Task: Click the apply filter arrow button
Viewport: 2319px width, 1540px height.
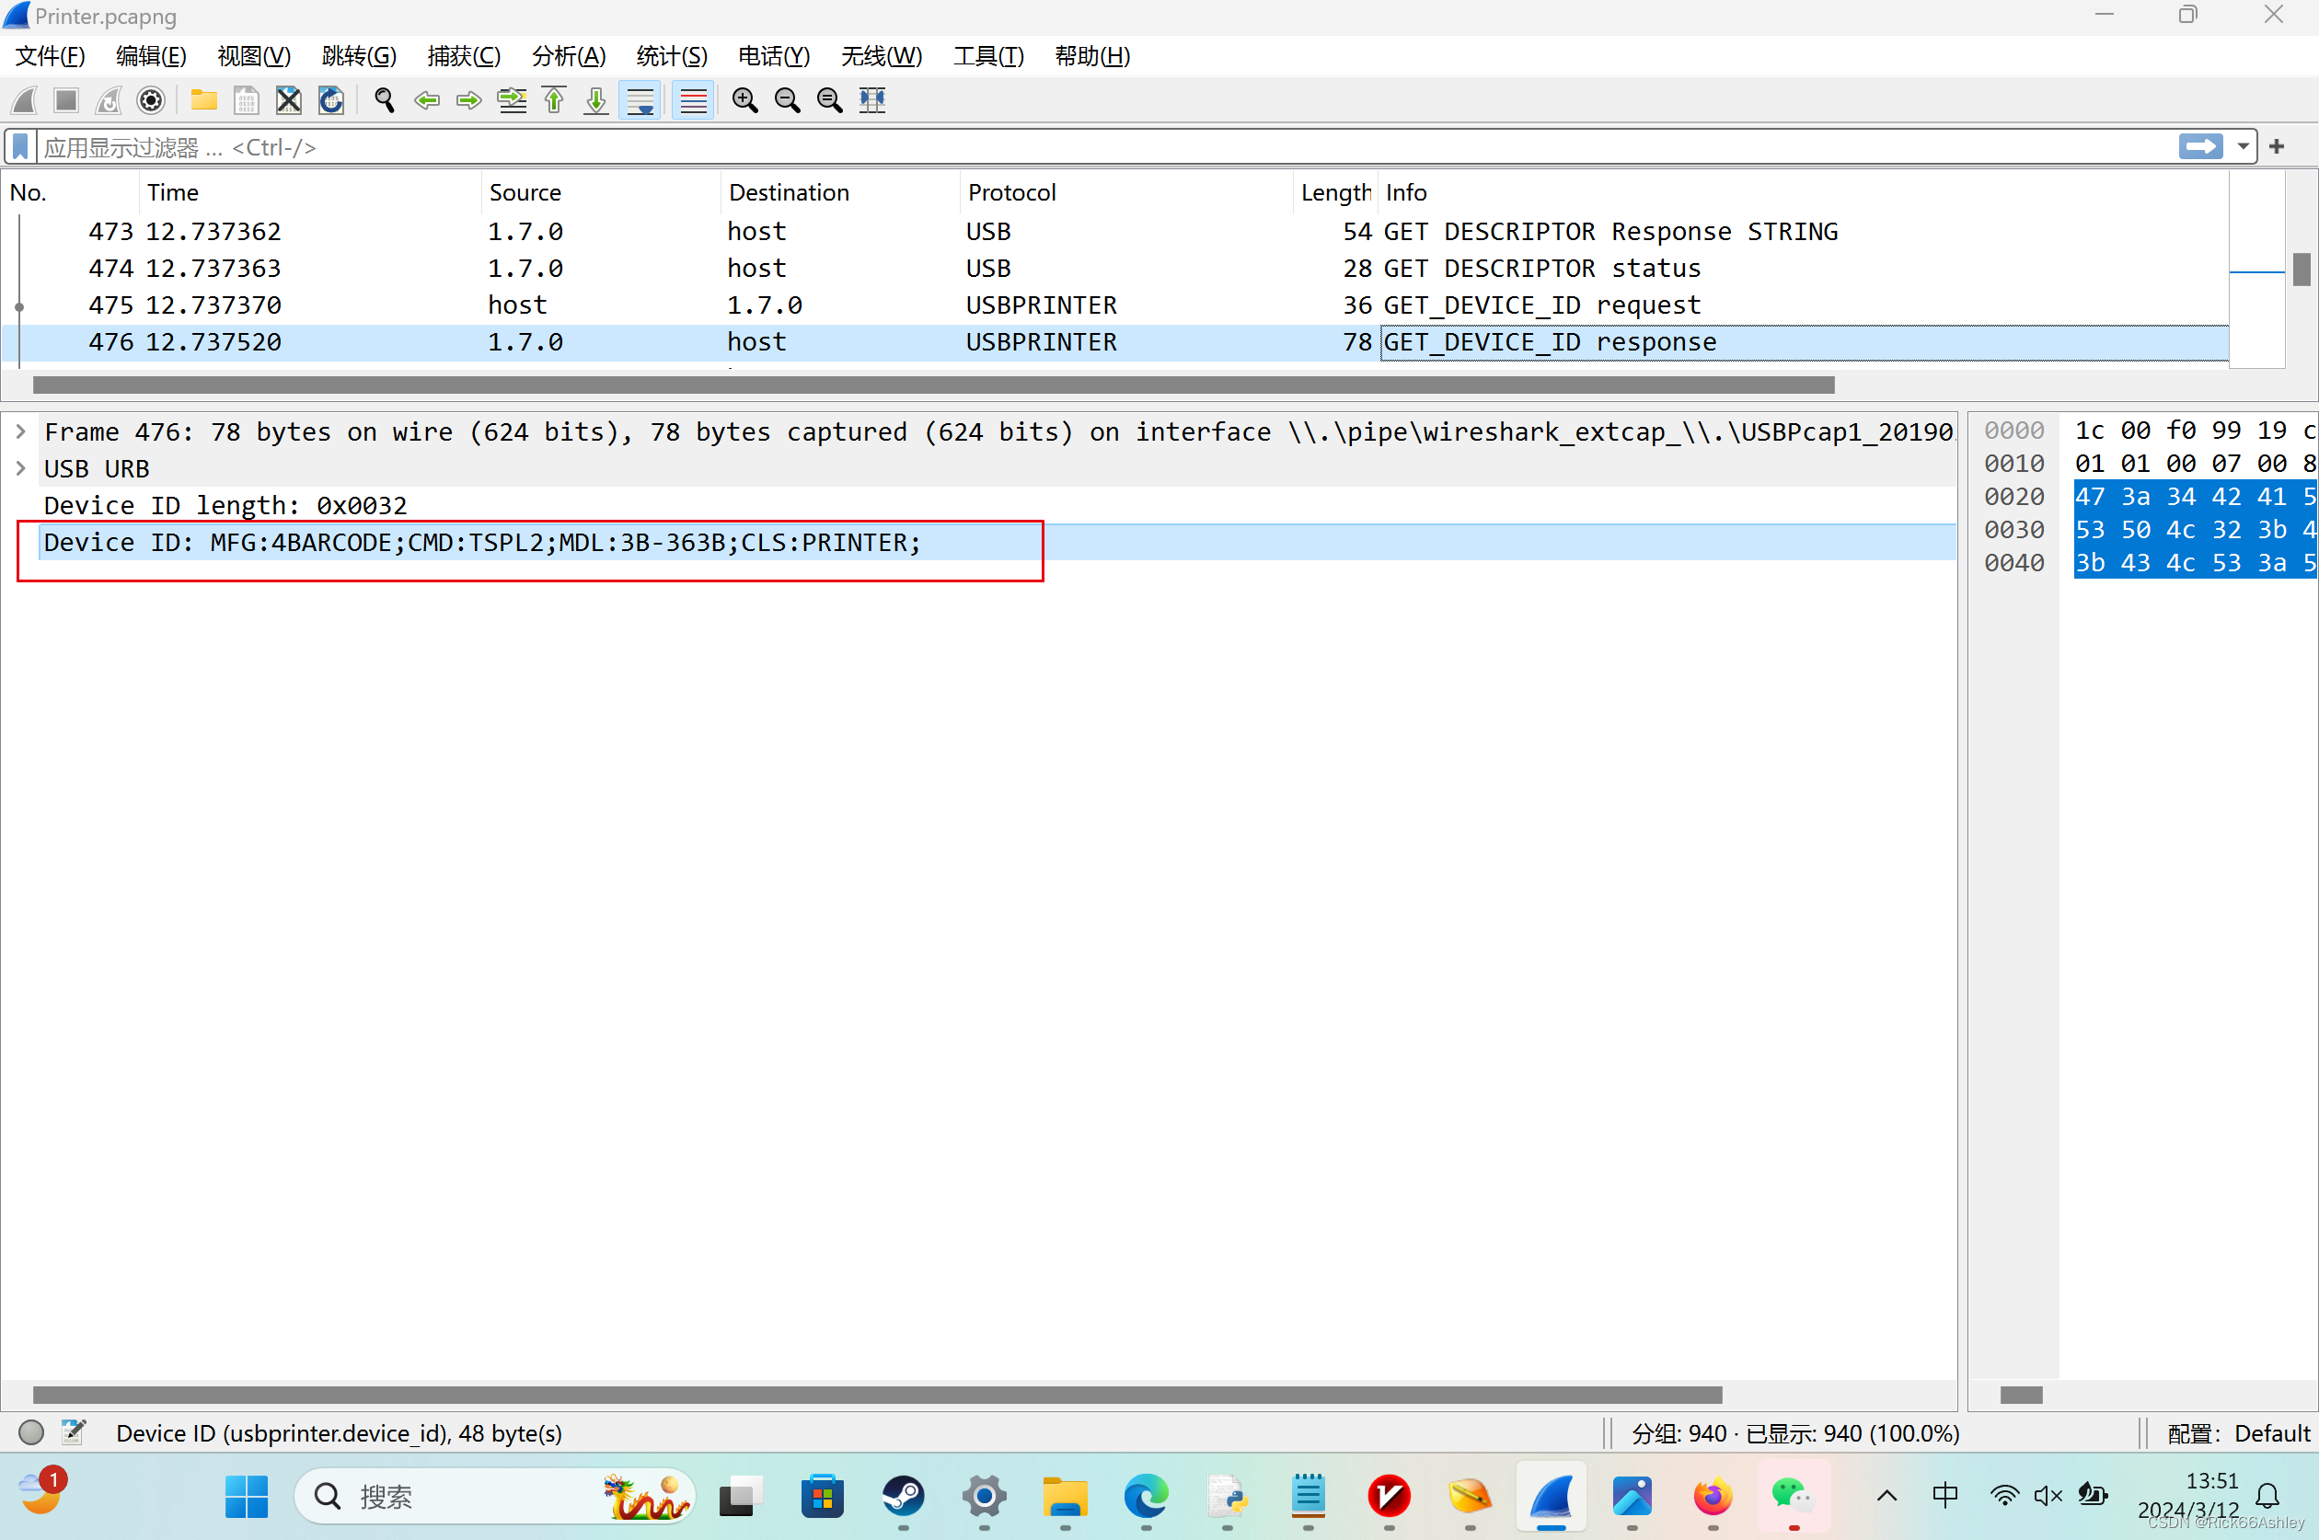Action: (2200, 146)
